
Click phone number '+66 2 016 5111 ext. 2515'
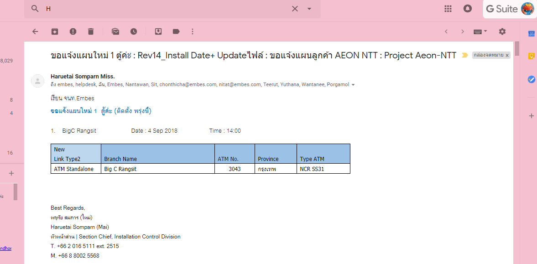tap(88, 246)
